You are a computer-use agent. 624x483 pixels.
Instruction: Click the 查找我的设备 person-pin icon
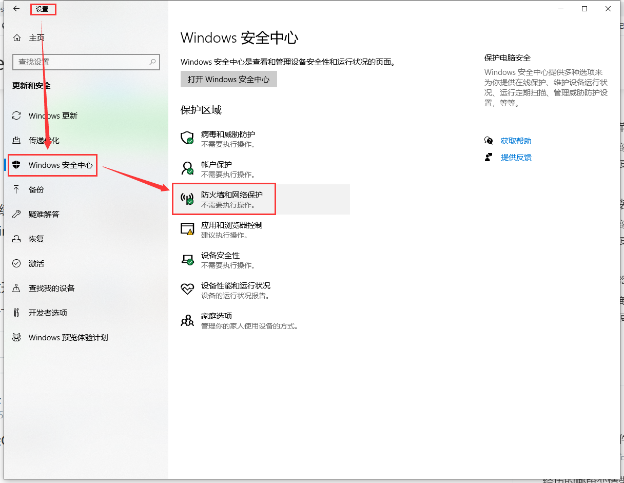[x=17, y=288]
